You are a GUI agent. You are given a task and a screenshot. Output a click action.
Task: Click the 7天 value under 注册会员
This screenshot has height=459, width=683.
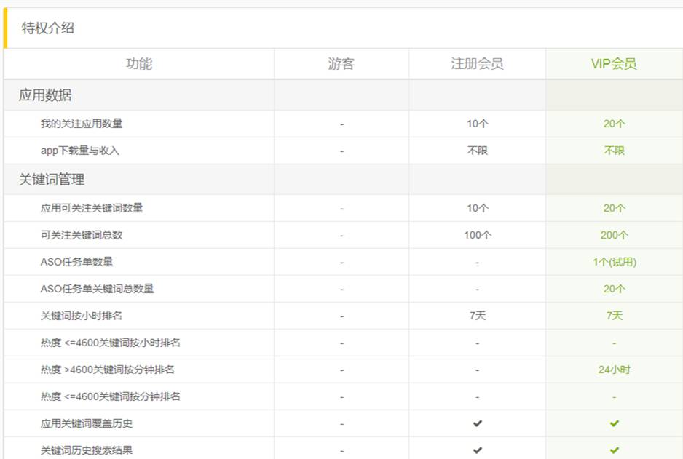(477, 315)
